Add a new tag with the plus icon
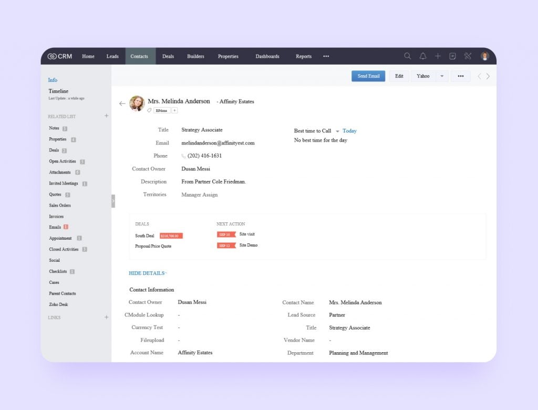The width and height of the screenshot is (538, 410). [174, 111]
